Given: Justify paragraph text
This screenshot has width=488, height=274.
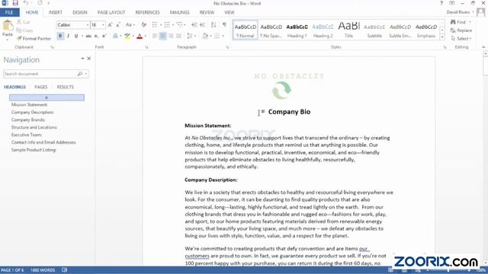Looking at the screenshot, I should click(x=178, y=36).
